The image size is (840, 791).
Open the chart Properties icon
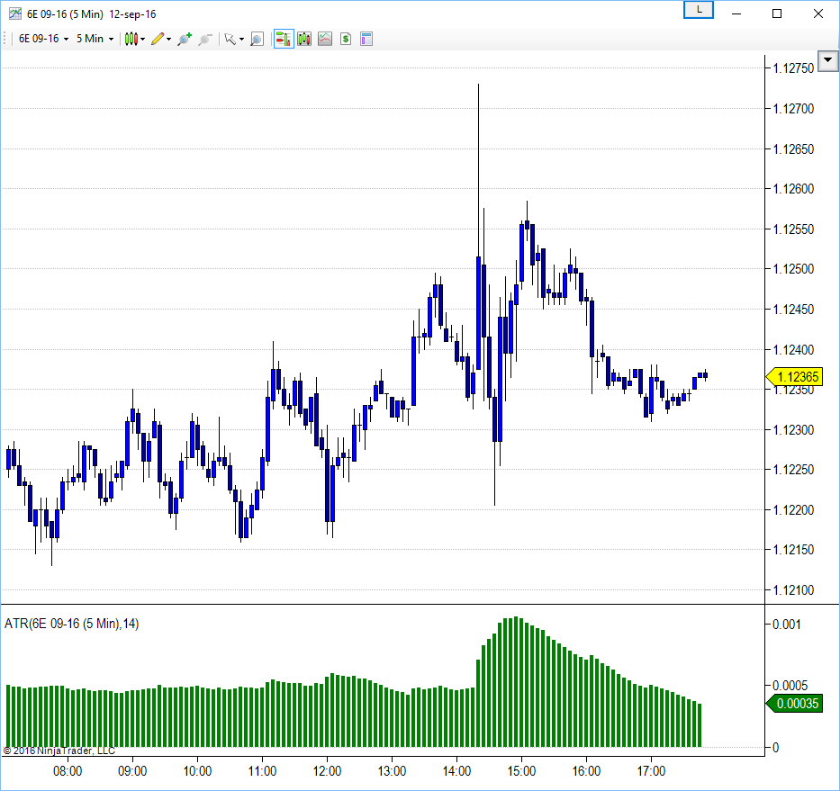coord(366,39)
